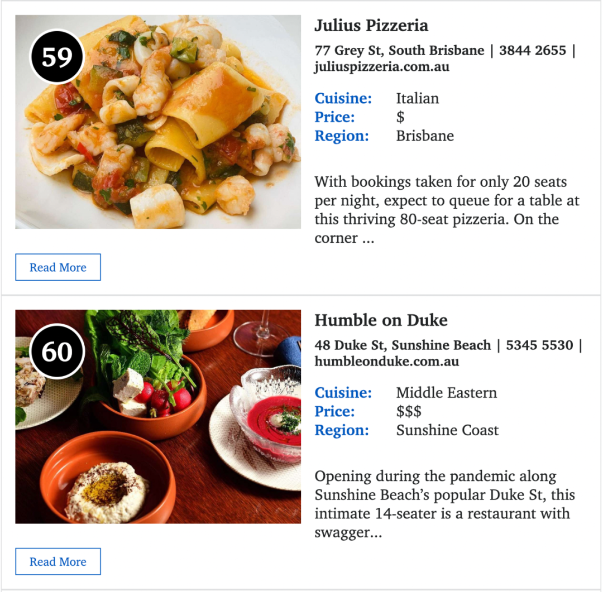Open the Julius Pizzeria pasta photo
The width and height of the screenshot is (603, 592).
(x=158, y=122)
